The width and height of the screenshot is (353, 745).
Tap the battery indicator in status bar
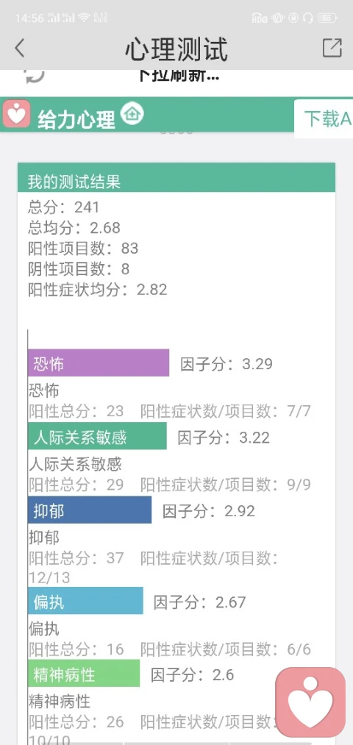[x=328, y=18]
